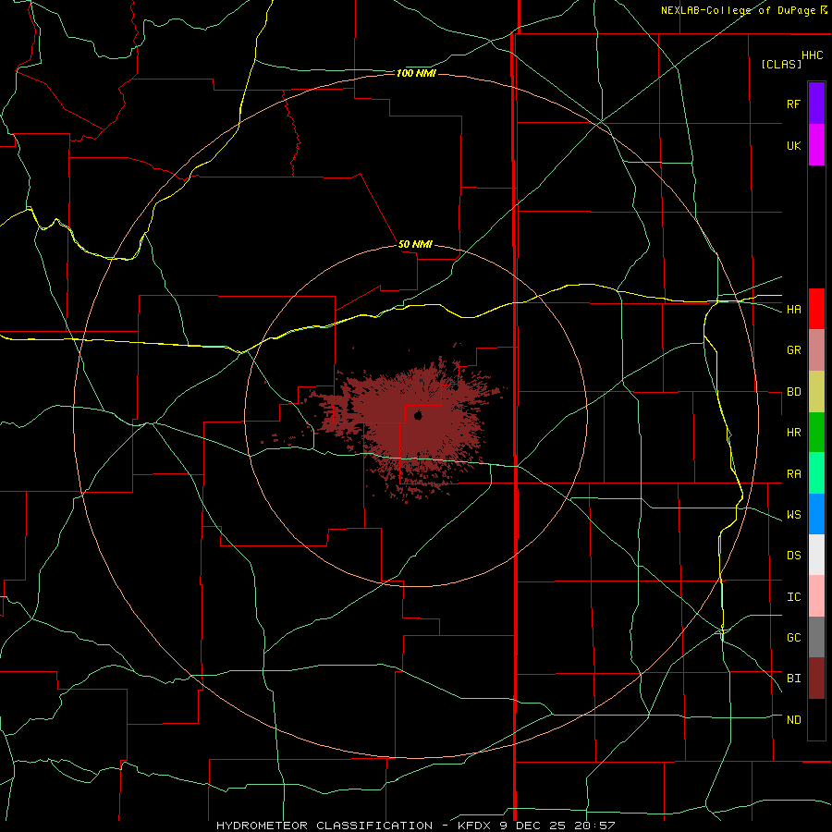Click the RA light-green legend swatch

pos(816,473)
